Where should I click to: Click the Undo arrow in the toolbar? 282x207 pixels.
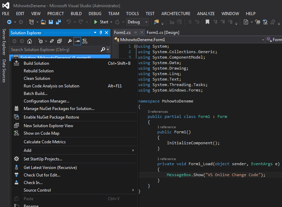pyautogui.click(x=68, y=22)
